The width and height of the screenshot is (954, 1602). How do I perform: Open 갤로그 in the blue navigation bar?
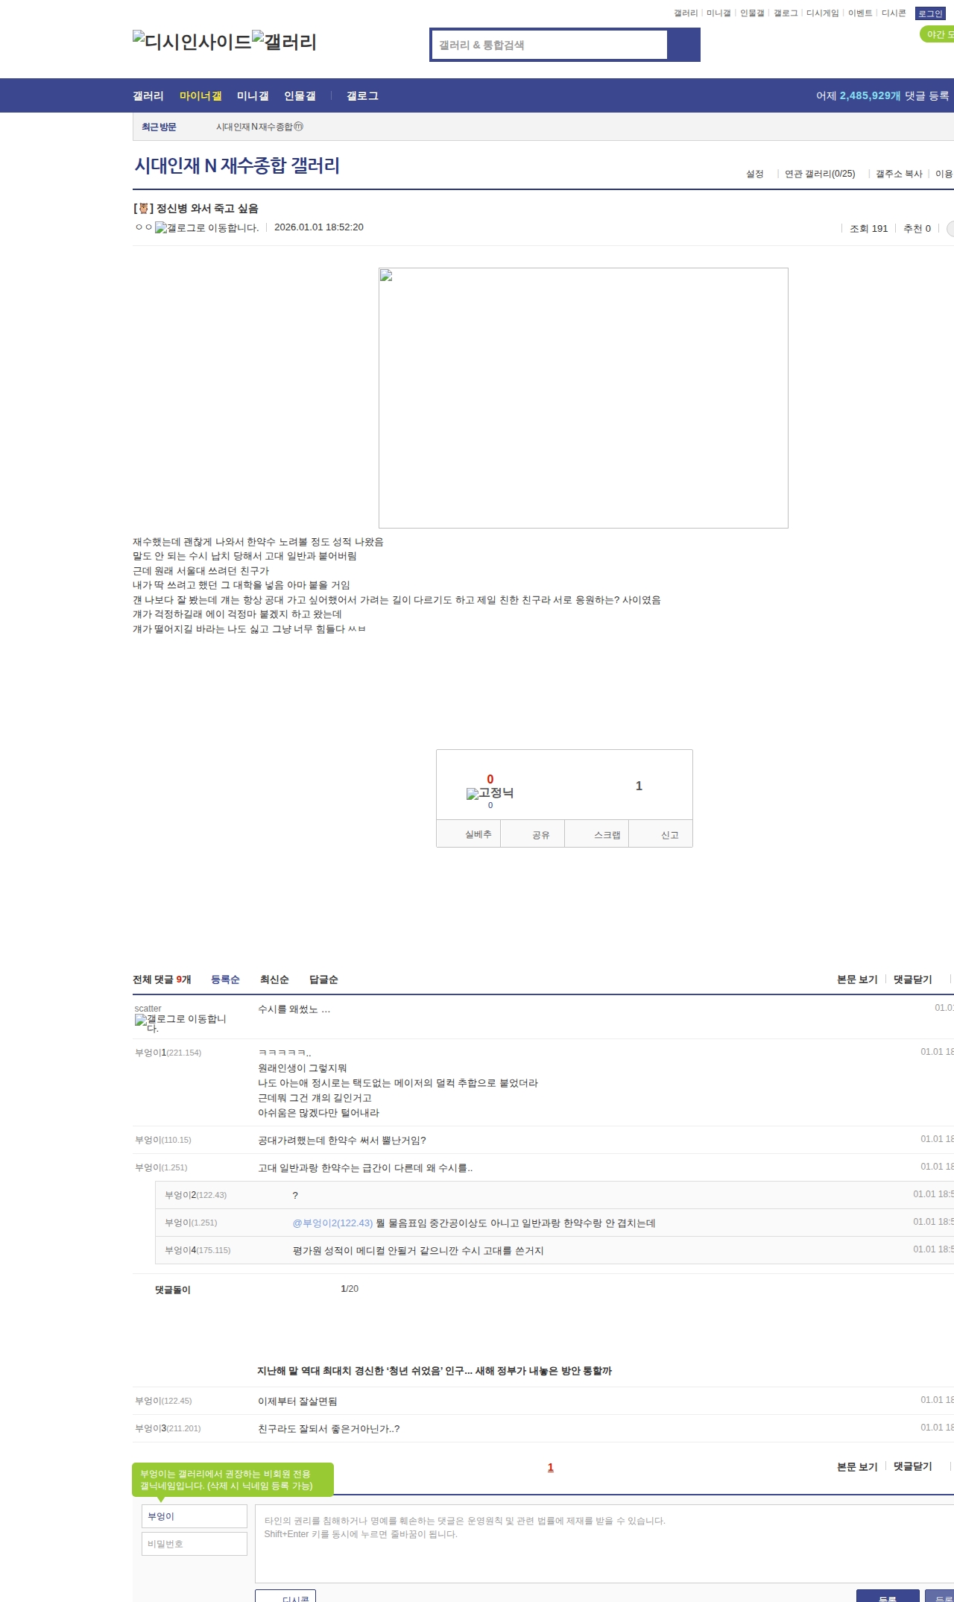point(362,96)
